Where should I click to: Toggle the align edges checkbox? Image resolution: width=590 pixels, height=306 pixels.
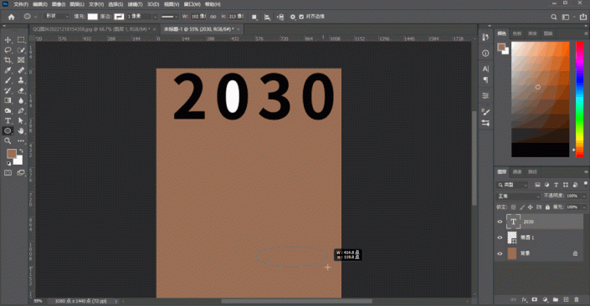click(301, 17)
